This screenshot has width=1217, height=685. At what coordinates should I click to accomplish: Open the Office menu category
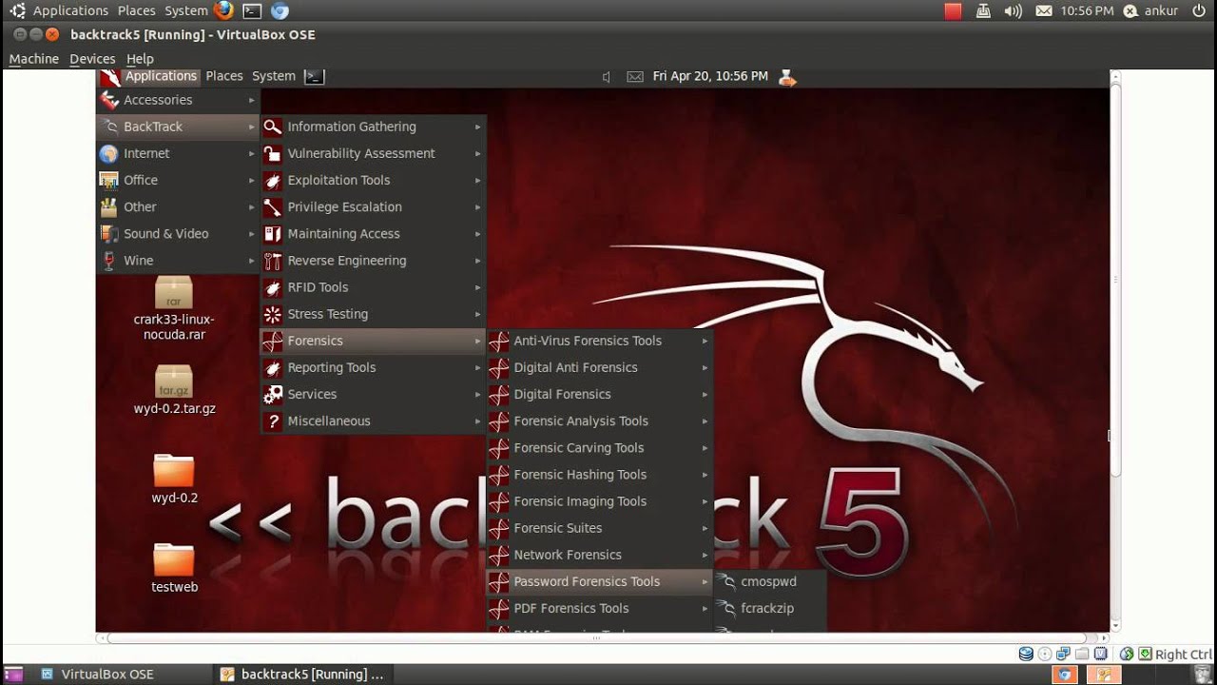[178, 180]
